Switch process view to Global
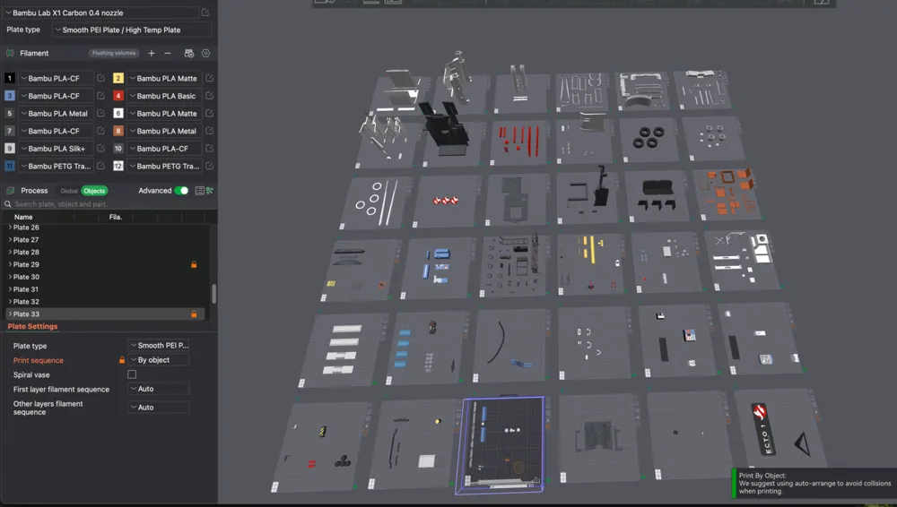Image resolution: width=897 pixels, height=507 pixels. [x=69, y=191]
